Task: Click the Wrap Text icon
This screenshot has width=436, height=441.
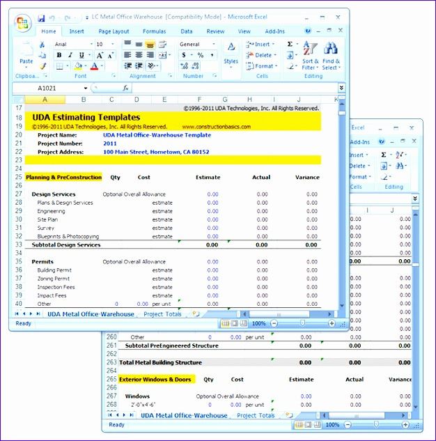Action: point(162,44)
